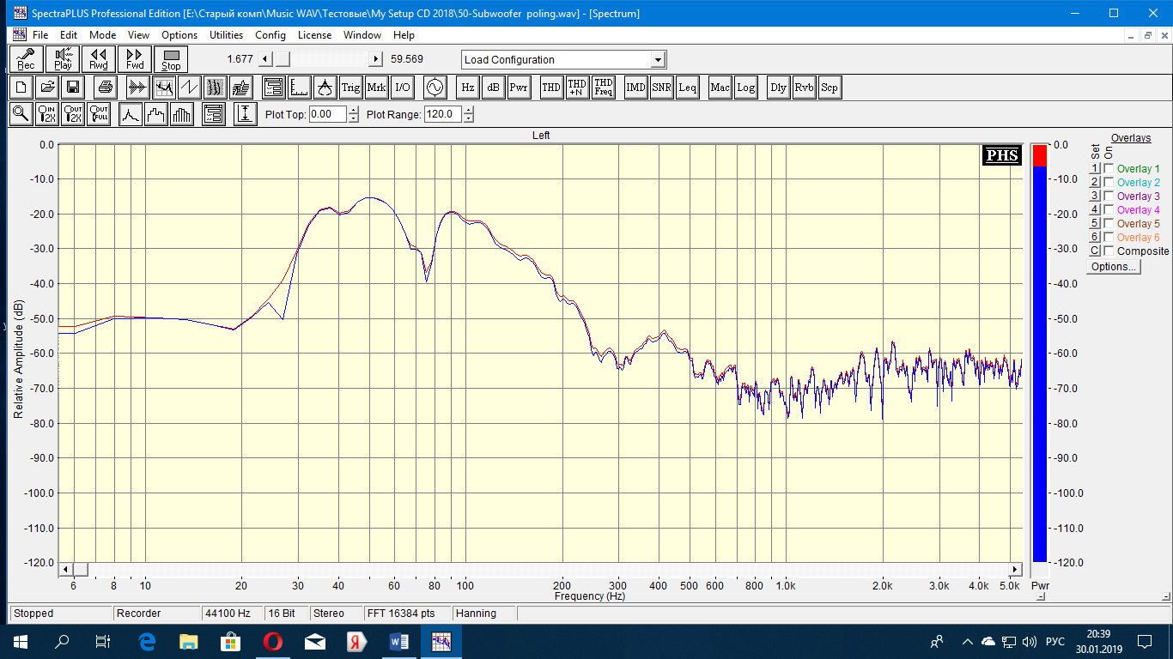Enable the Overlay 4 checkbox
The image size is (1173, 659).
[x=1109, y=210]
